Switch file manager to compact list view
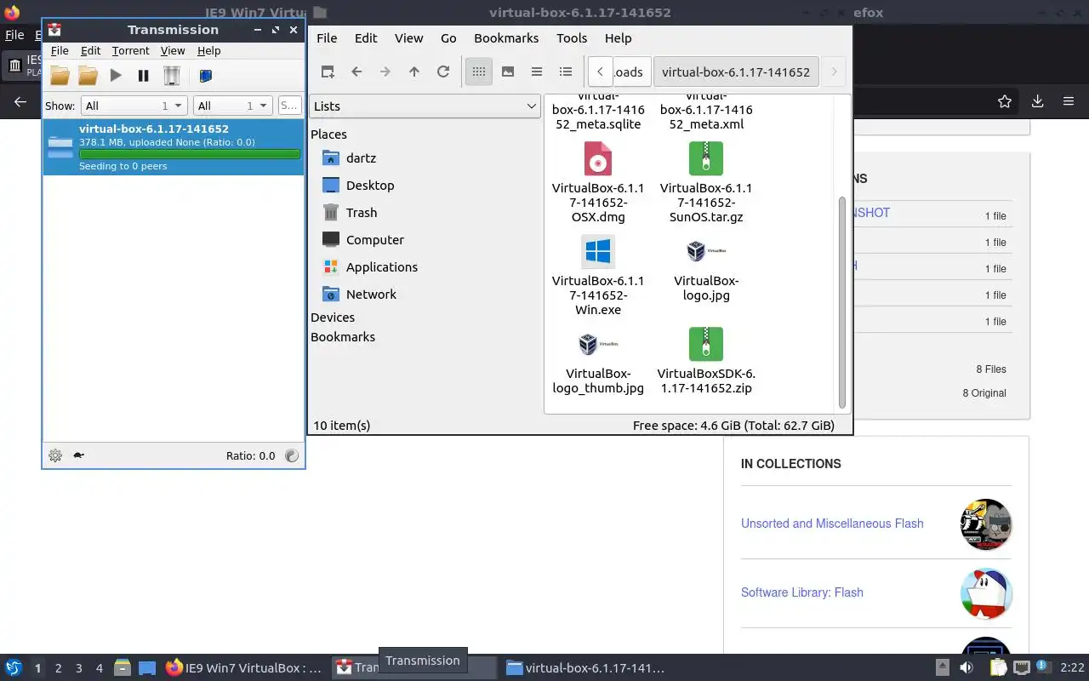This screenshot has width=1089, height=681. click(537, 72)
